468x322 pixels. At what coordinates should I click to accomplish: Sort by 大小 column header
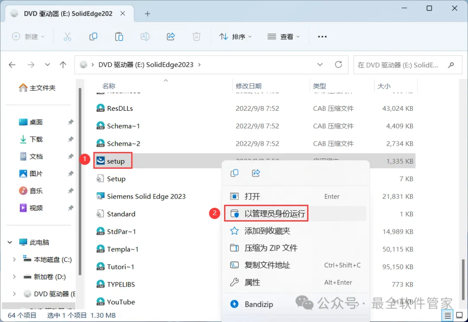384,86
